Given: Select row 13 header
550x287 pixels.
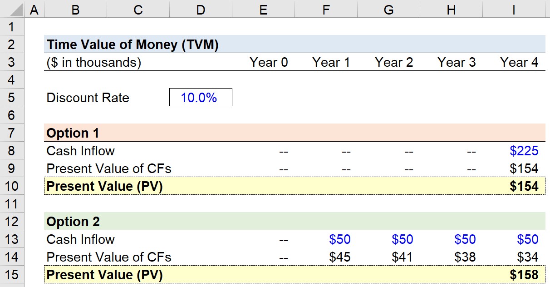Looking at the screenshot, I should (x=12, y=239).
